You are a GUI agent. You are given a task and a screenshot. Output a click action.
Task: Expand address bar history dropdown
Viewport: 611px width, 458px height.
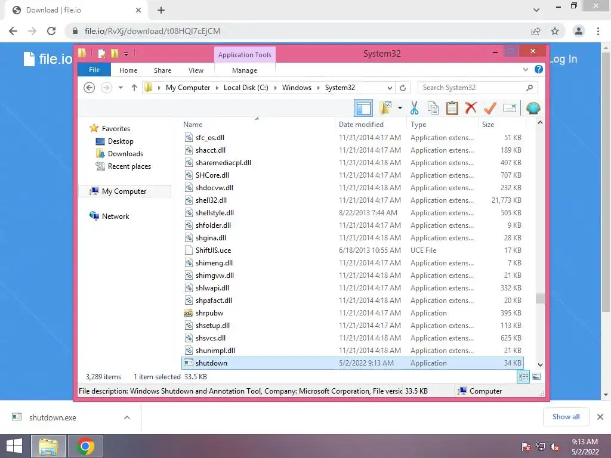[x=390, y=88]
